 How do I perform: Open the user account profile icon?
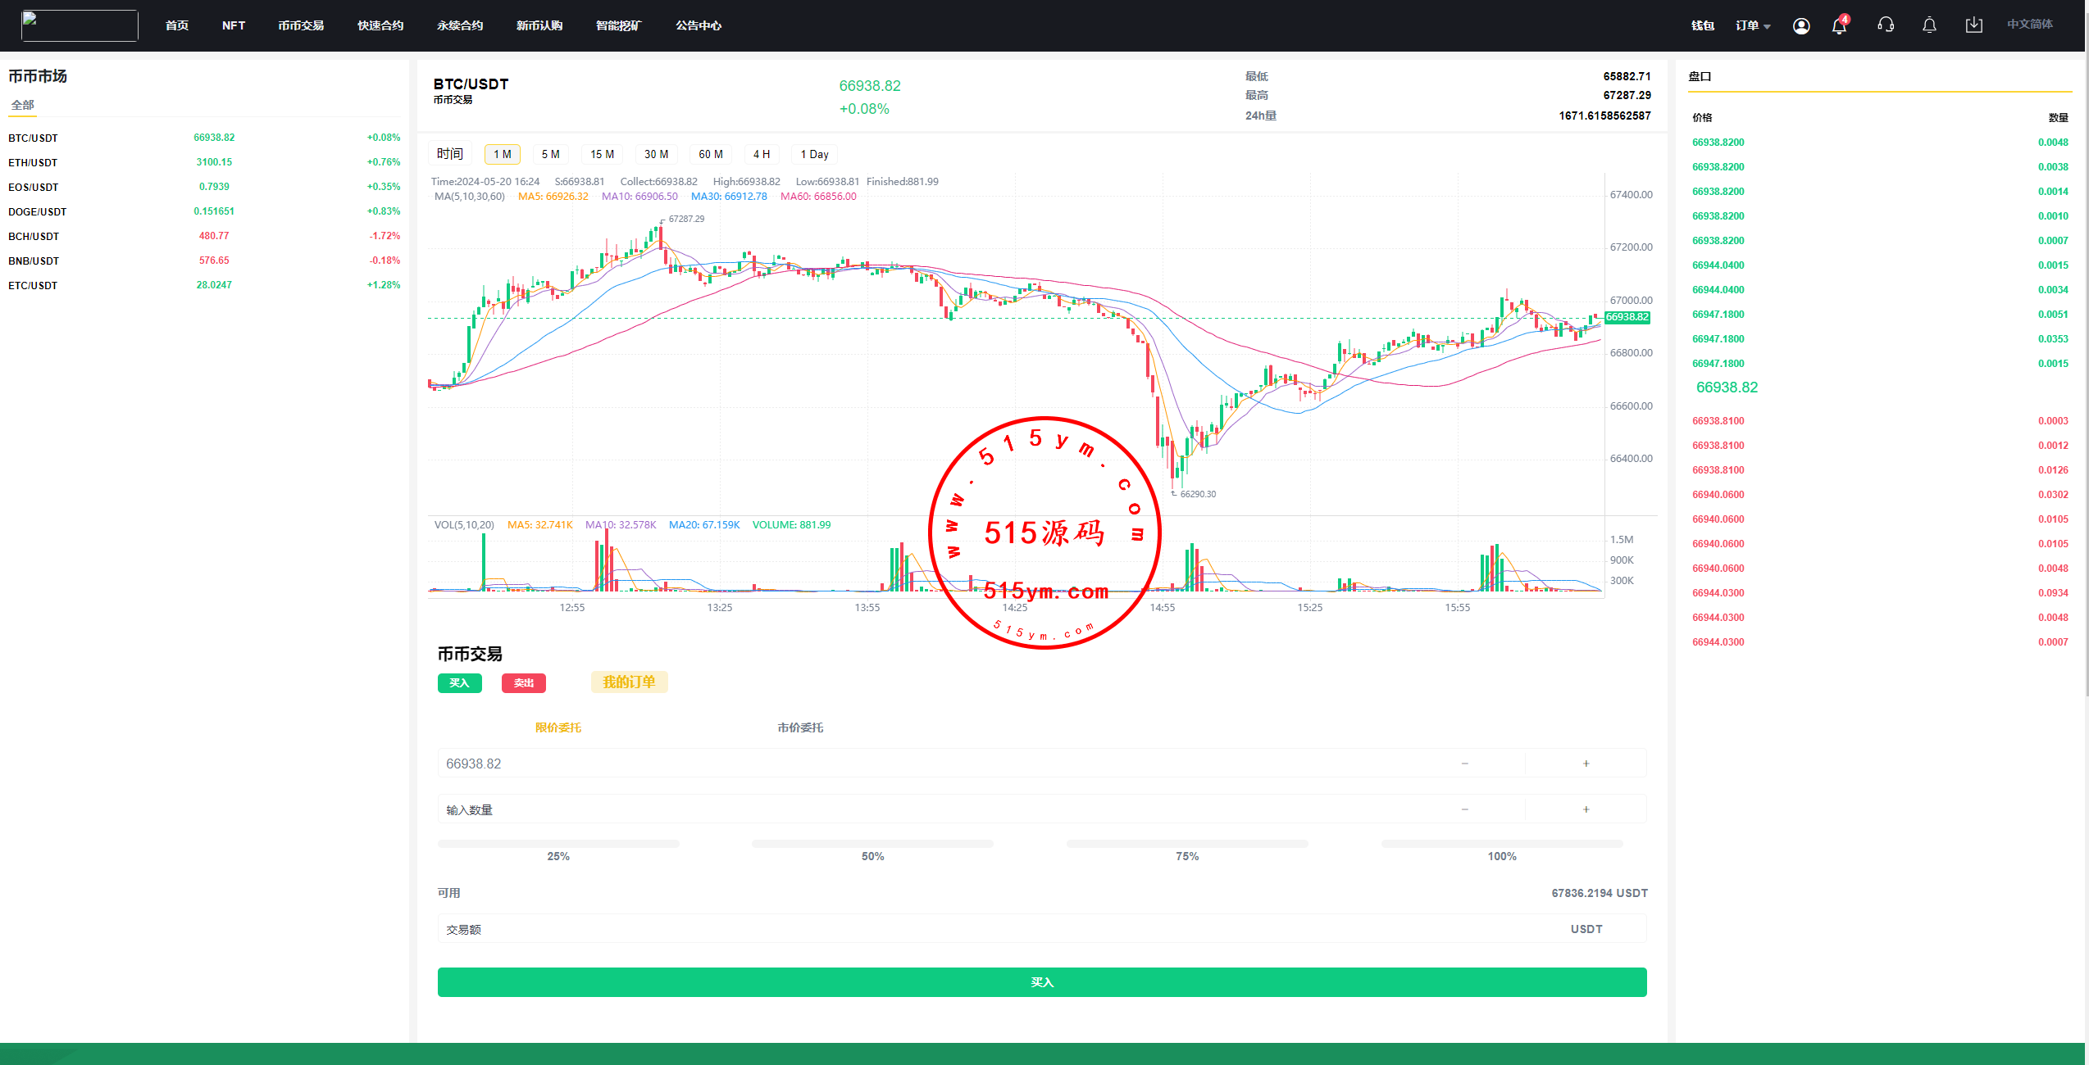click(1801, 26)
